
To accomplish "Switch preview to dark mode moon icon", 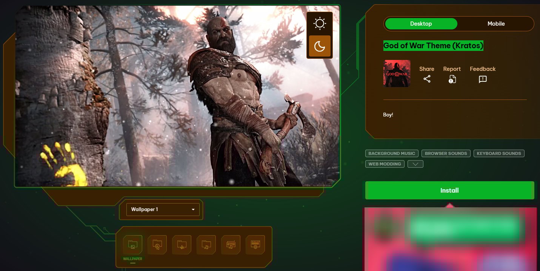I will [320, 46].
